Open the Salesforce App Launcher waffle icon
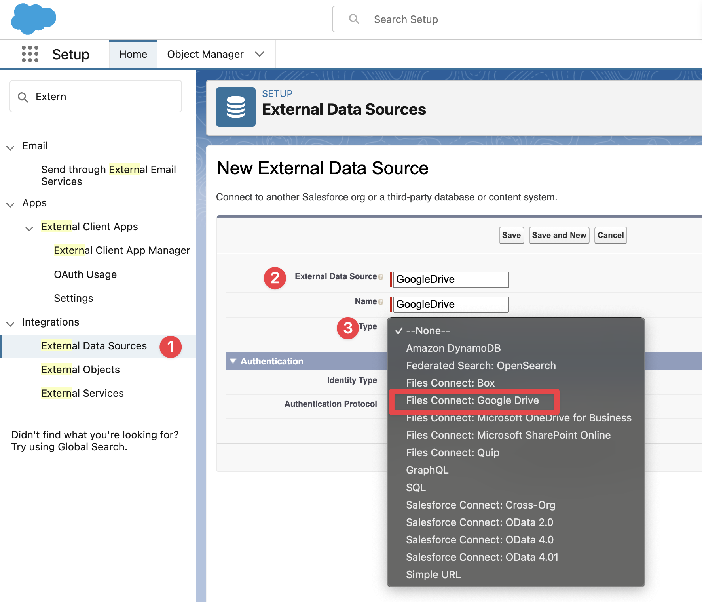 [30, 54]
